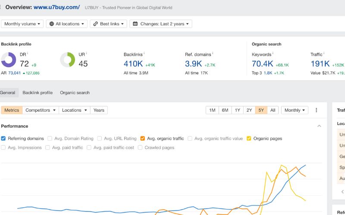Open the 70.4K keywords value
The image size is (345, 215).
[x=263, y=64]
